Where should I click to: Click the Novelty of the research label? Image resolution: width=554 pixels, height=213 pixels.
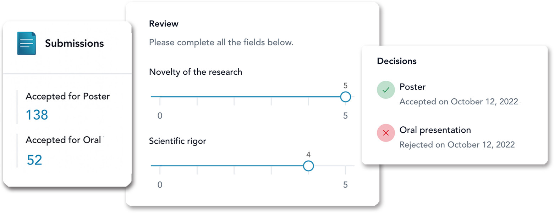[195, 72]
